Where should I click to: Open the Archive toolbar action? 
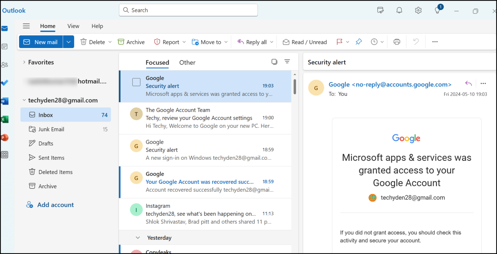(x=131, y=42)
